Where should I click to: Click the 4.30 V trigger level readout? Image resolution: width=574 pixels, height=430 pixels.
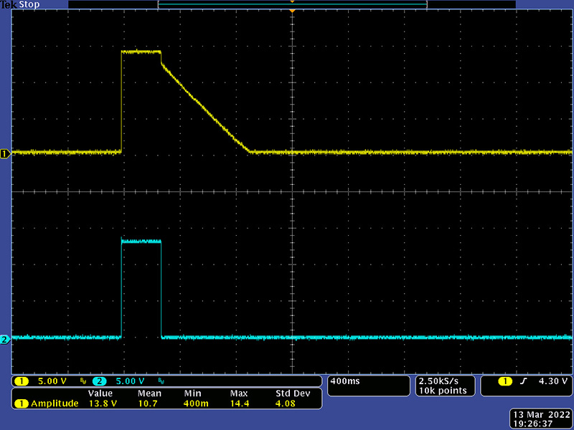[554, 381]
